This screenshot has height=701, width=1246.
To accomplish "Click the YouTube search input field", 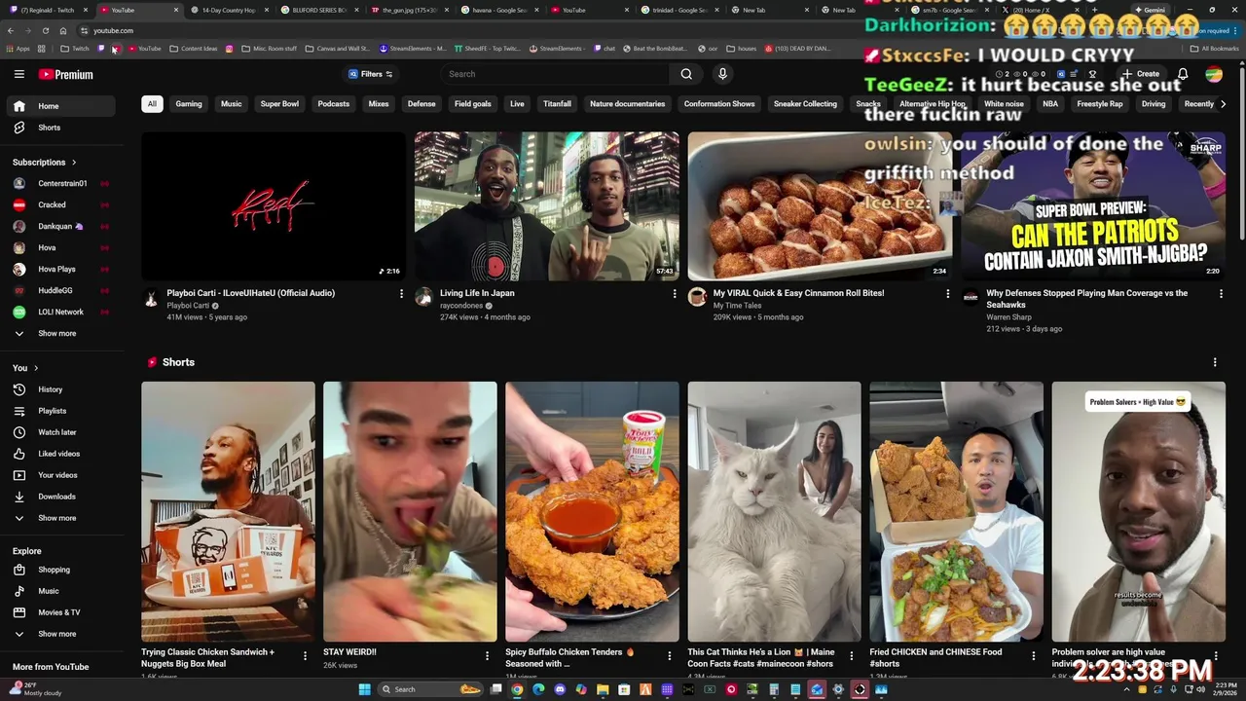I will point(555,74).
